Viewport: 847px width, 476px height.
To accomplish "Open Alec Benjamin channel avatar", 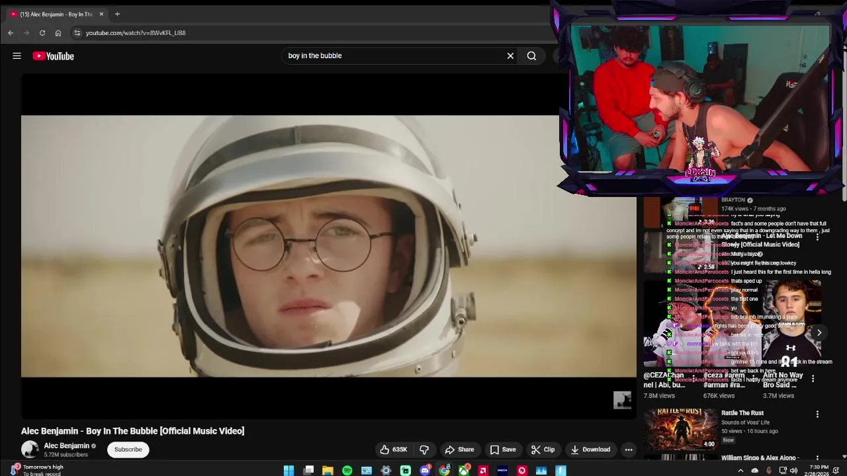I will click(x=30, y=450).
